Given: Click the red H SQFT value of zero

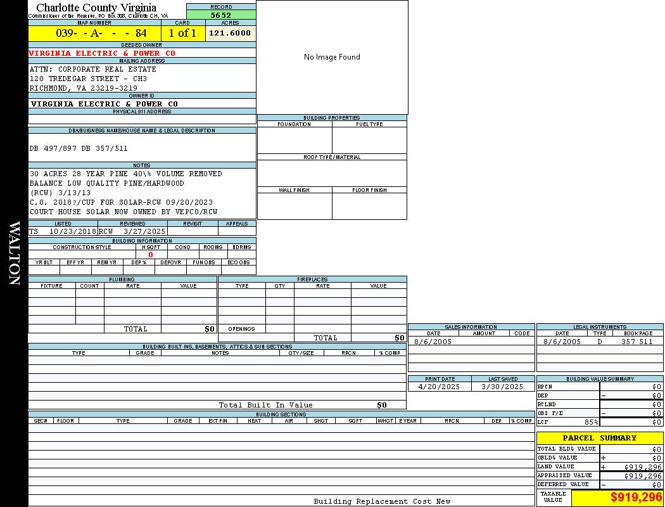Looking at the screenshot, I should [x=151, y=255].
